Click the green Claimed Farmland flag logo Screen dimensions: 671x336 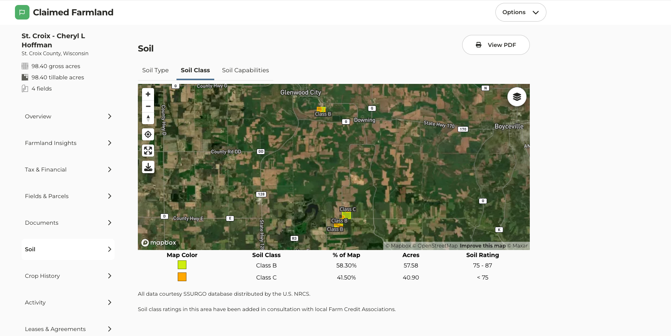point(22,12)
